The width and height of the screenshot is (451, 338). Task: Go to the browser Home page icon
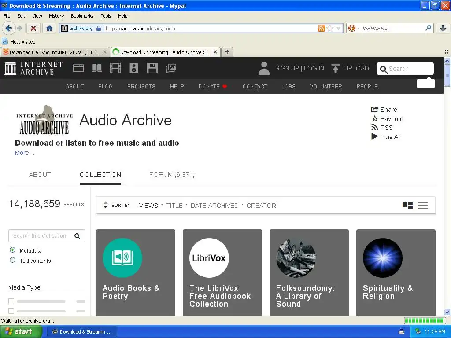pyautogui.click(x=49, y=28)
